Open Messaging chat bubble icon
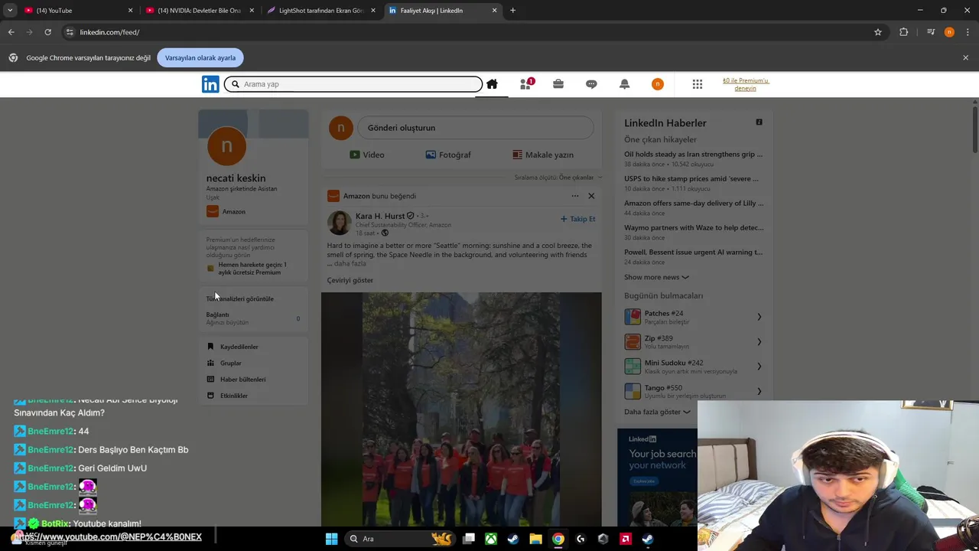This screenshot has width=979, height=551. pos(591,84)
